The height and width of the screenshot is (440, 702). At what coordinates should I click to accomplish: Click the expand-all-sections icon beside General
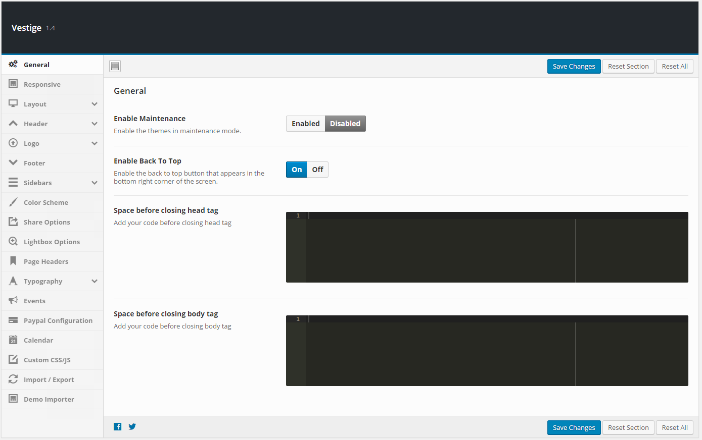click(x=115, y=66)
